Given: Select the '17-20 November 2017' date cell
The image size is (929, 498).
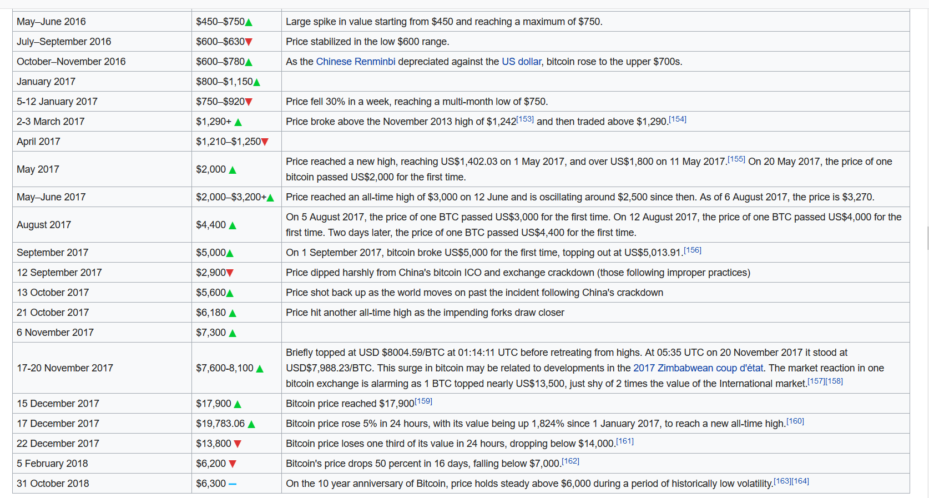Looking at the screenshot, I should 102,368.
